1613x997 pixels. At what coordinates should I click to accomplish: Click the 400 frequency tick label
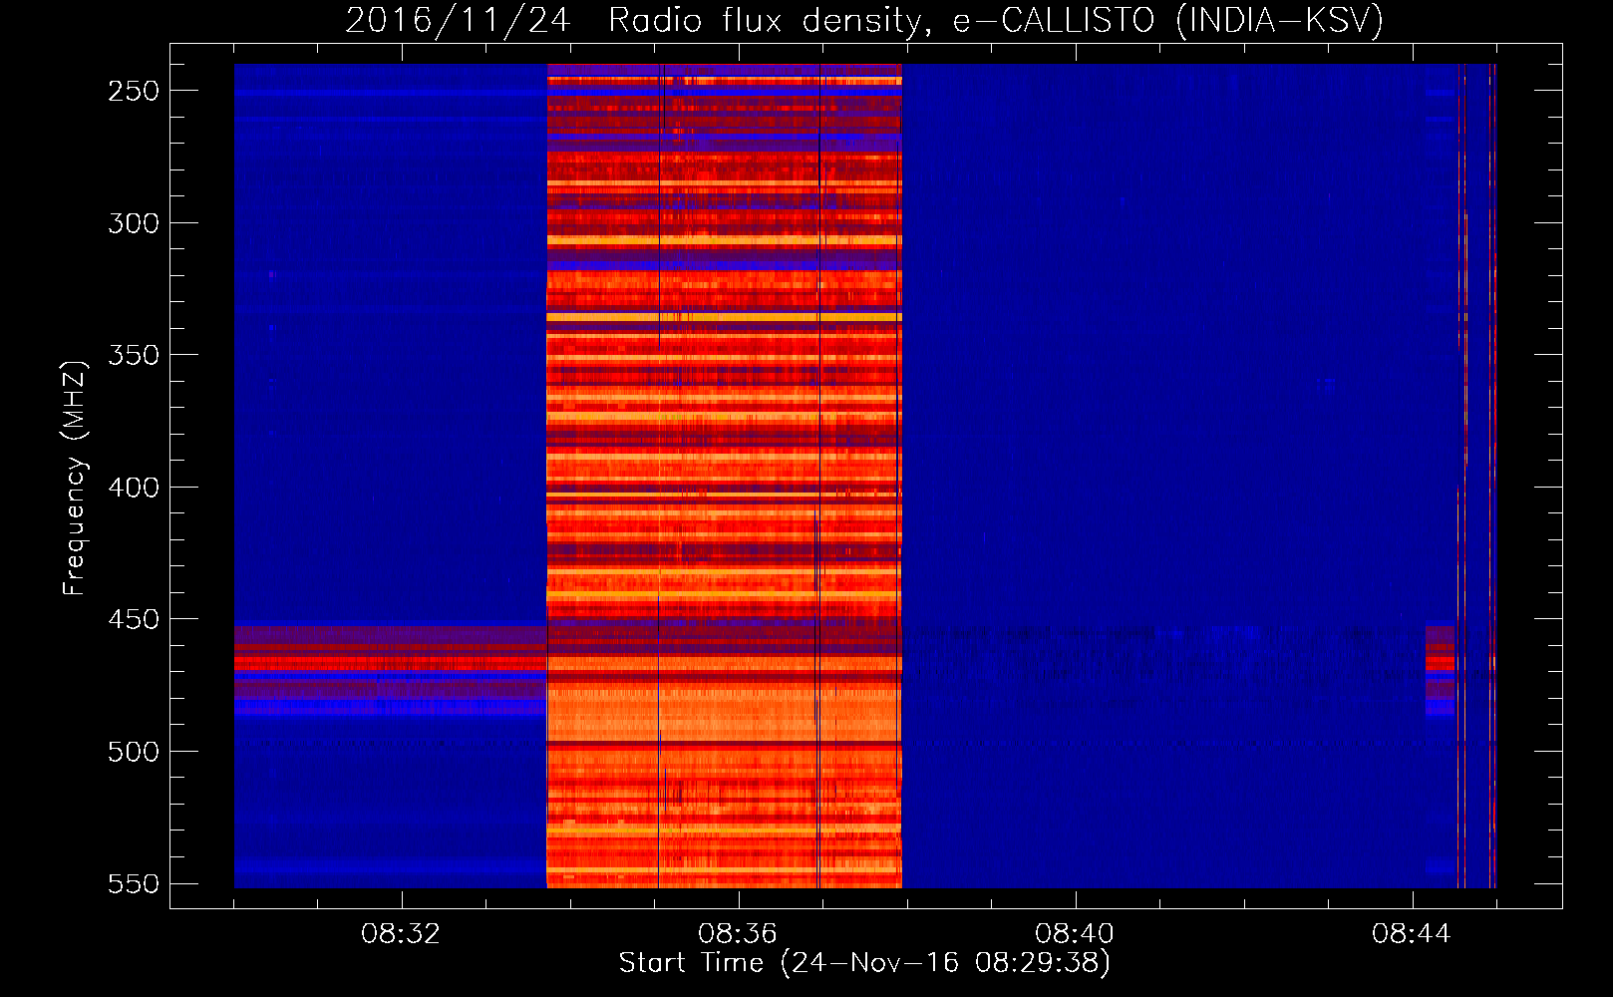pos(134,488)
